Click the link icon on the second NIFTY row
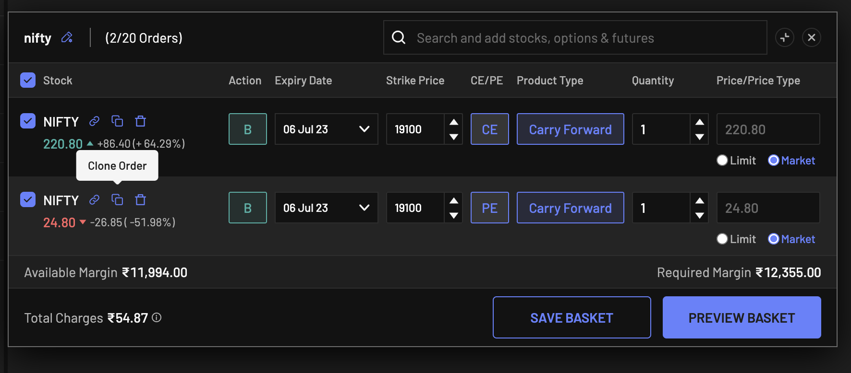The height and width of the screenshot is (373, 851). [94, 200]
